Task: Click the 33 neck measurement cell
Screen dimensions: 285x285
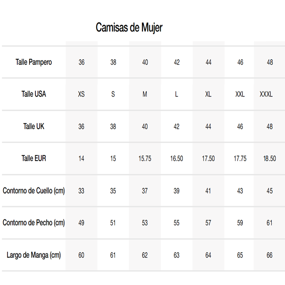Action: click(82, 191)
